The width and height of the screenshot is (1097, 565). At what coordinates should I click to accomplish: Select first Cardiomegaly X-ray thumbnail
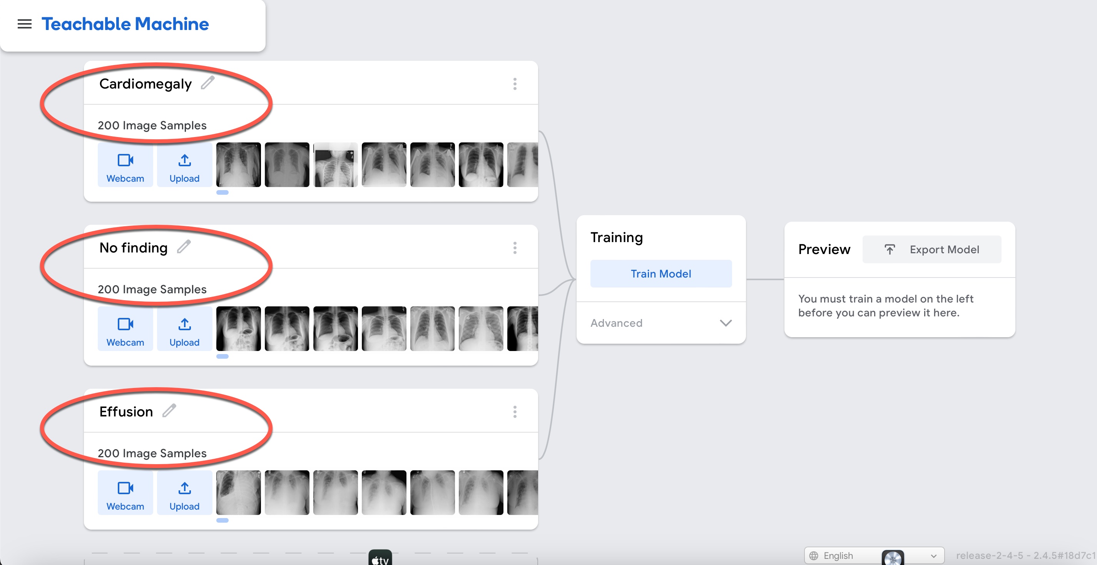click(239, 165)
